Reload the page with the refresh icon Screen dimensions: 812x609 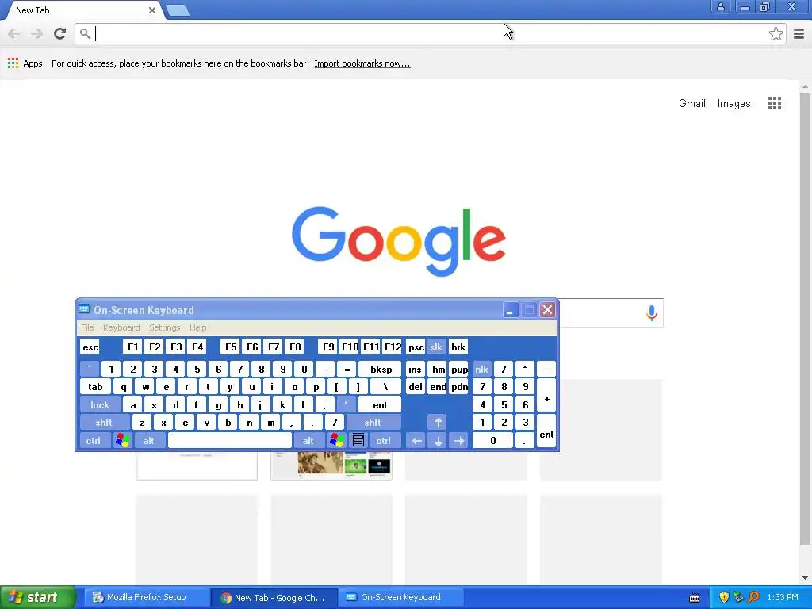coord(60,33)
